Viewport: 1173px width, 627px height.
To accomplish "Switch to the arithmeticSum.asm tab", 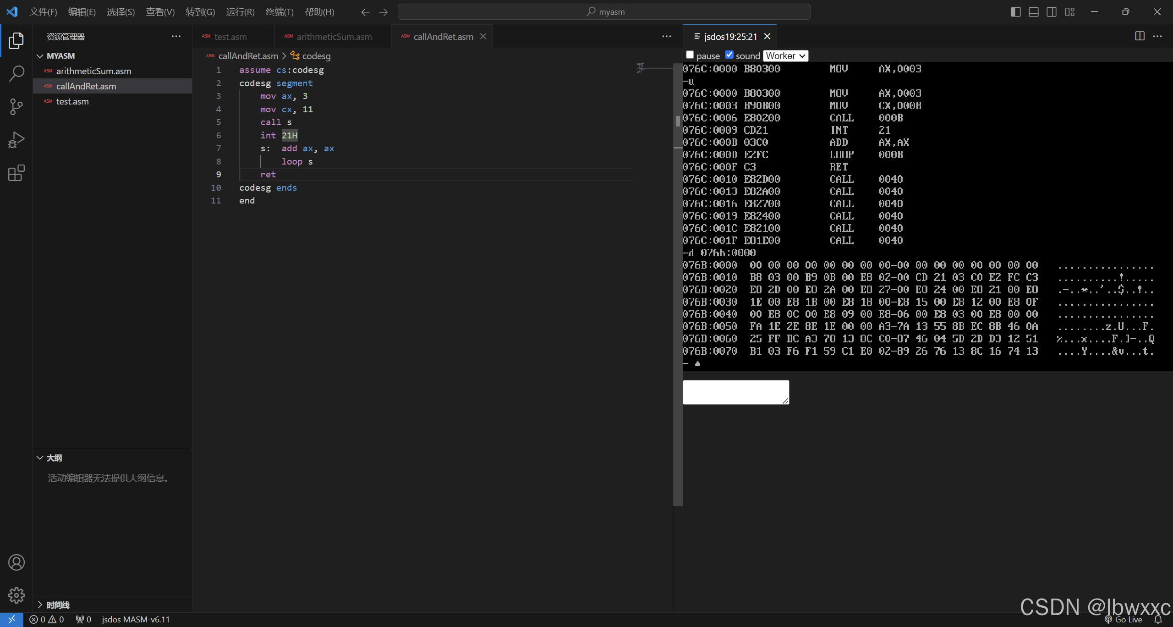I will [334, 37].
